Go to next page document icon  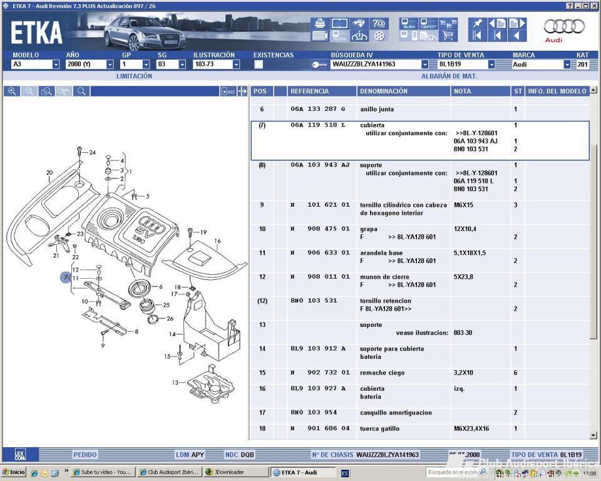coord(517,23)
